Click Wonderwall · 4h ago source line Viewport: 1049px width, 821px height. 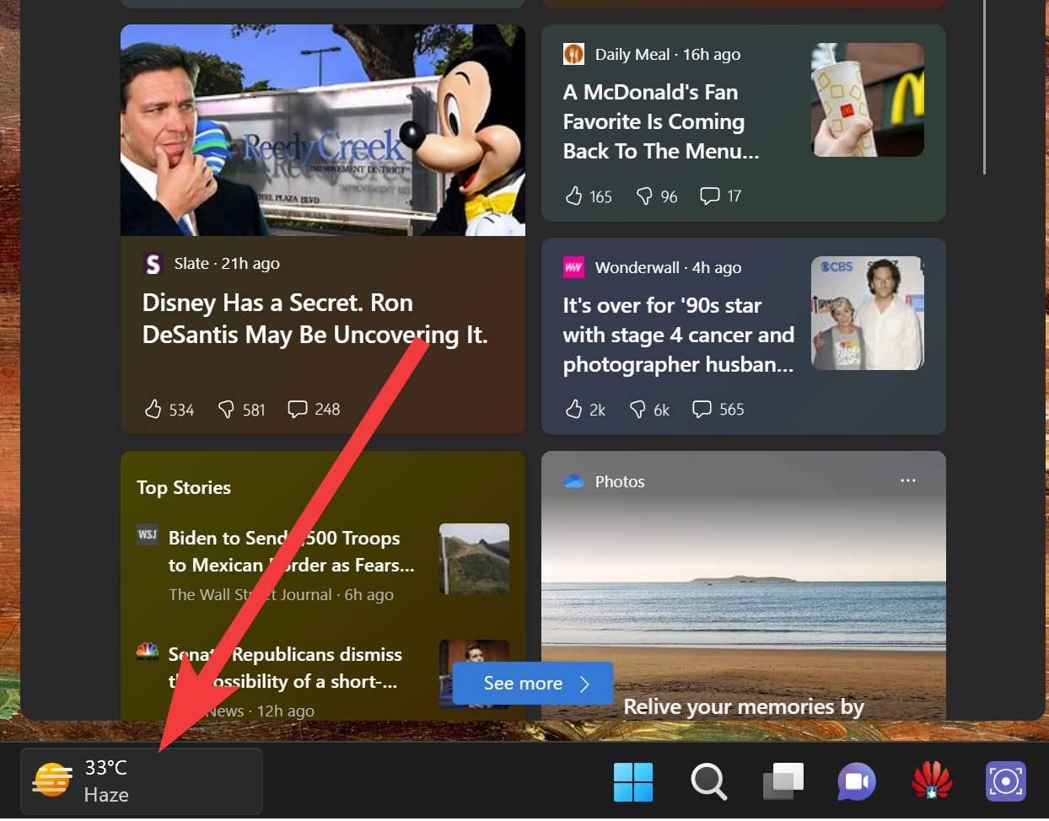coord(668,267)
